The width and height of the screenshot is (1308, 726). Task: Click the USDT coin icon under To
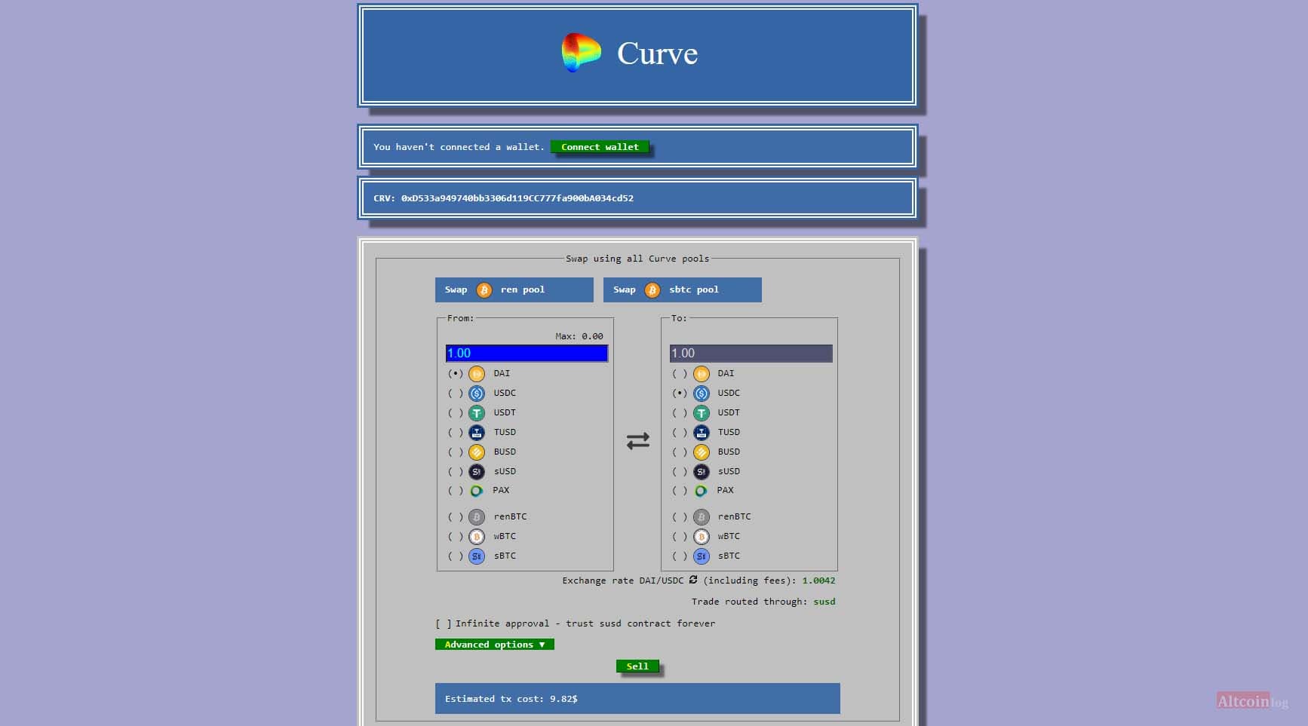[702, 413]
